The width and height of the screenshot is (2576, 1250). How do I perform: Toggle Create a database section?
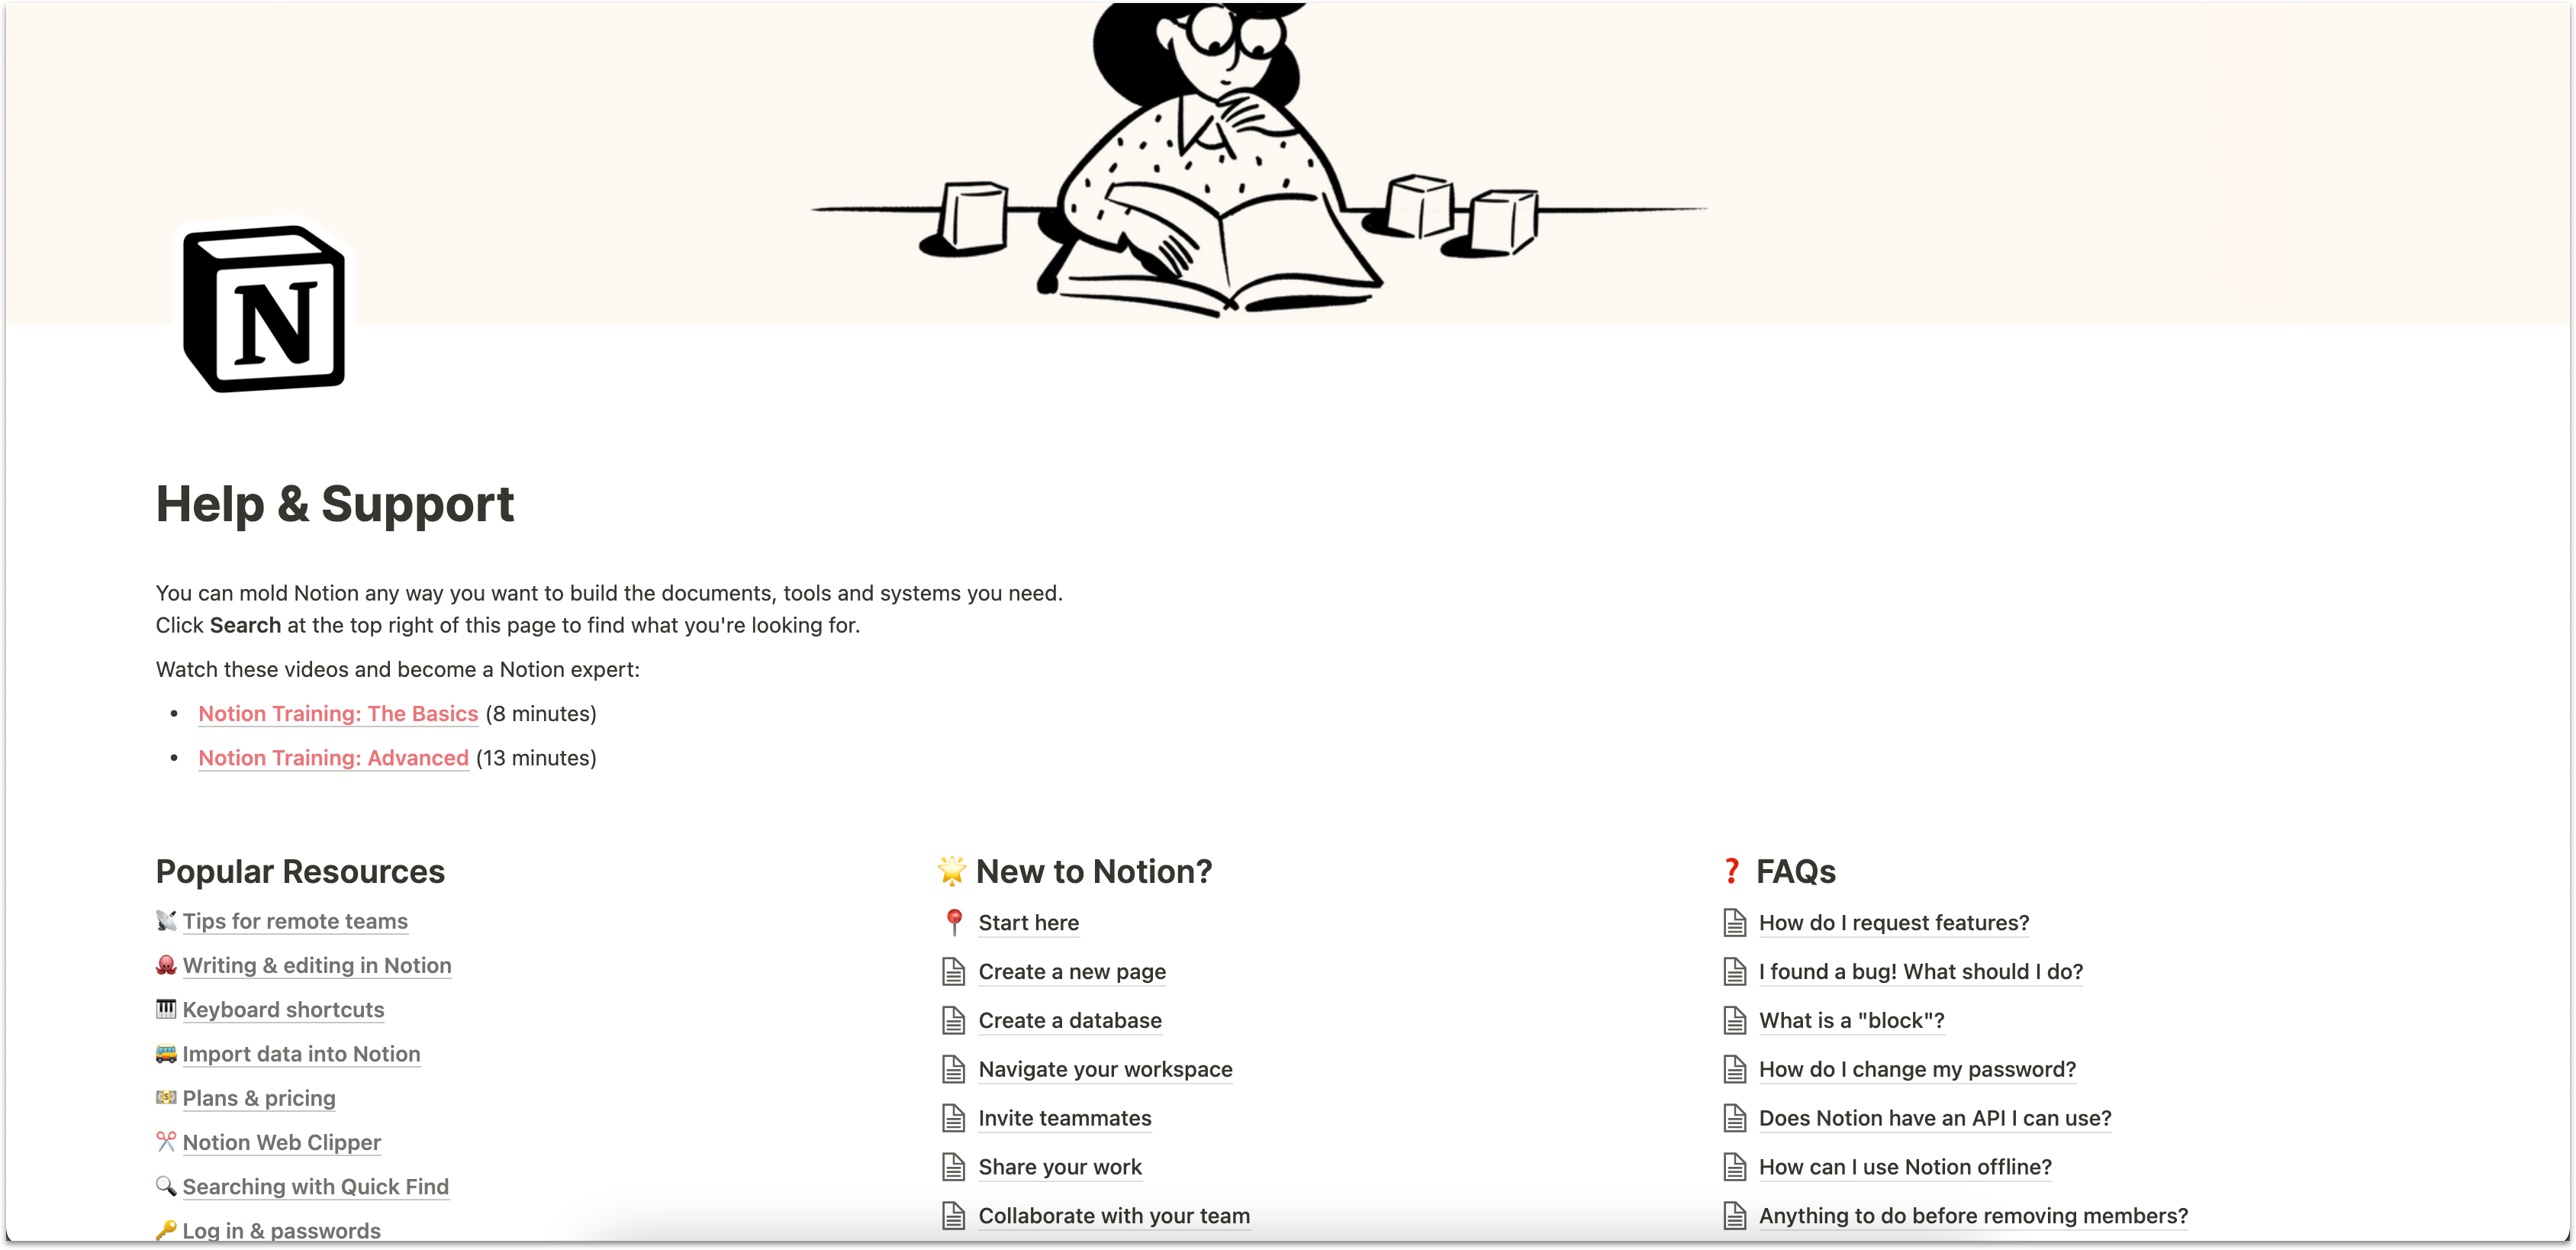tap(1070, 1019)
